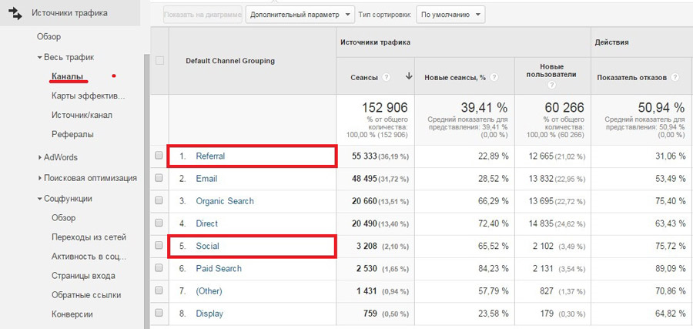Tick the Referral row checkbox
The height and width of the screenshot is (329, 693).
point(159,156)
